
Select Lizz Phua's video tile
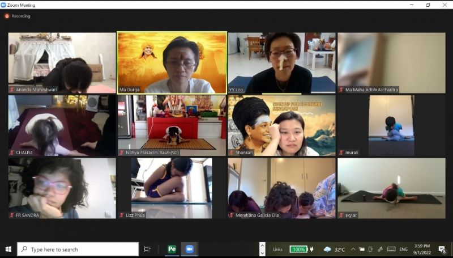click(x=172, y=188)
